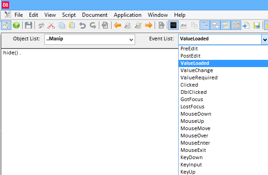Paste using the clipboard toolbar icon
This screenshot has width=268, height=175.
pyautogui.click(x=72, y=25)
